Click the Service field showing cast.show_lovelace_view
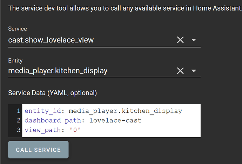The width and height of the screenshot is (242, 164). (88, 40)
